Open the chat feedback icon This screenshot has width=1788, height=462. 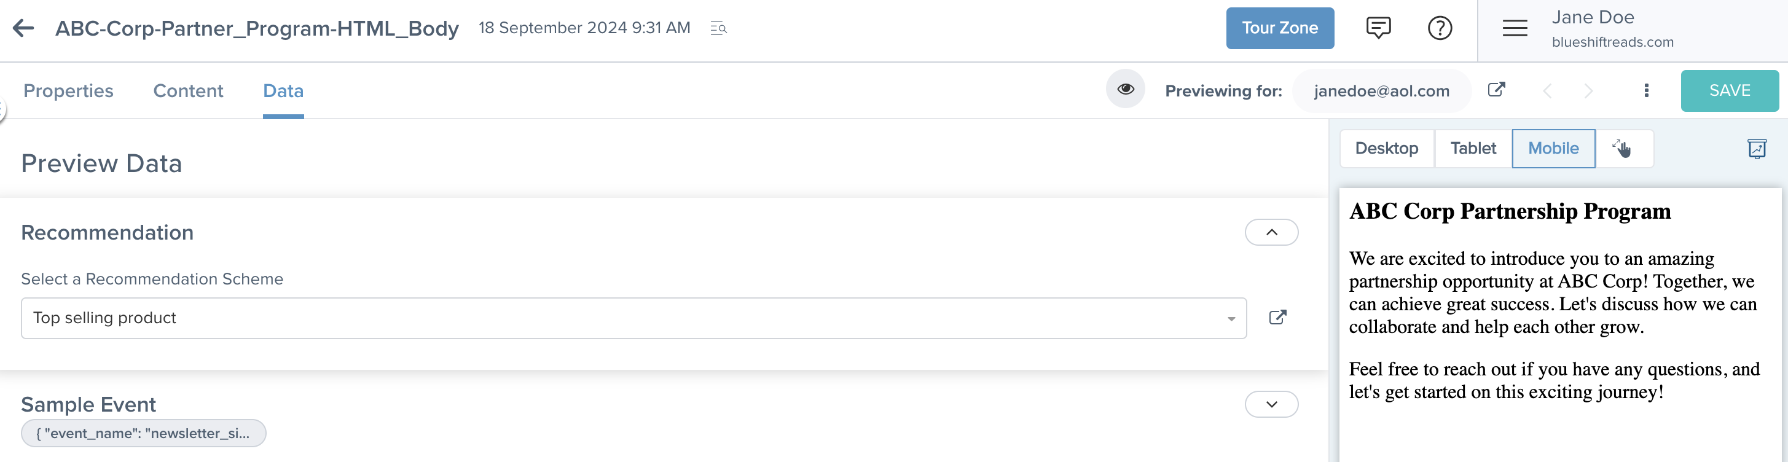click(x=1378, y=28)
